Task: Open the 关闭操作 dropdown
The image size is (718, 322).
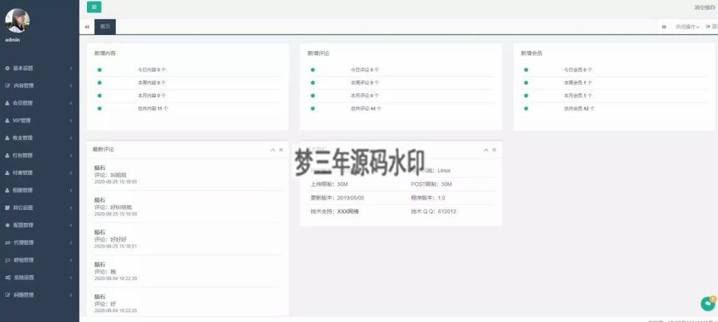Action: tap(687, 27)
